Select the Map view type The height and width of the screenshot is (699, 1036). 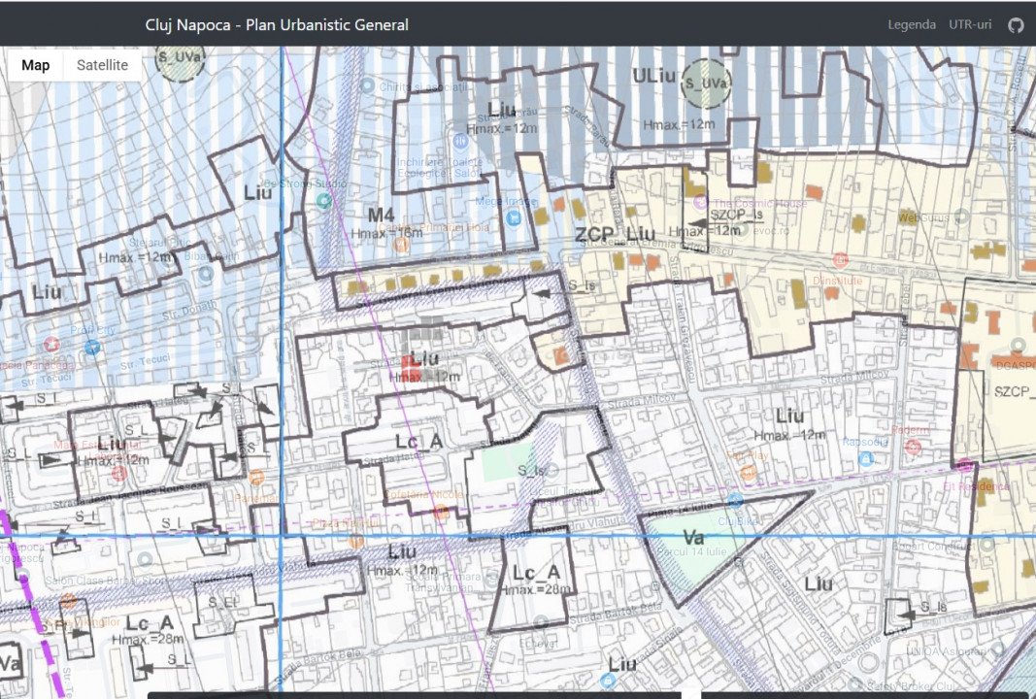click(36, 65)
